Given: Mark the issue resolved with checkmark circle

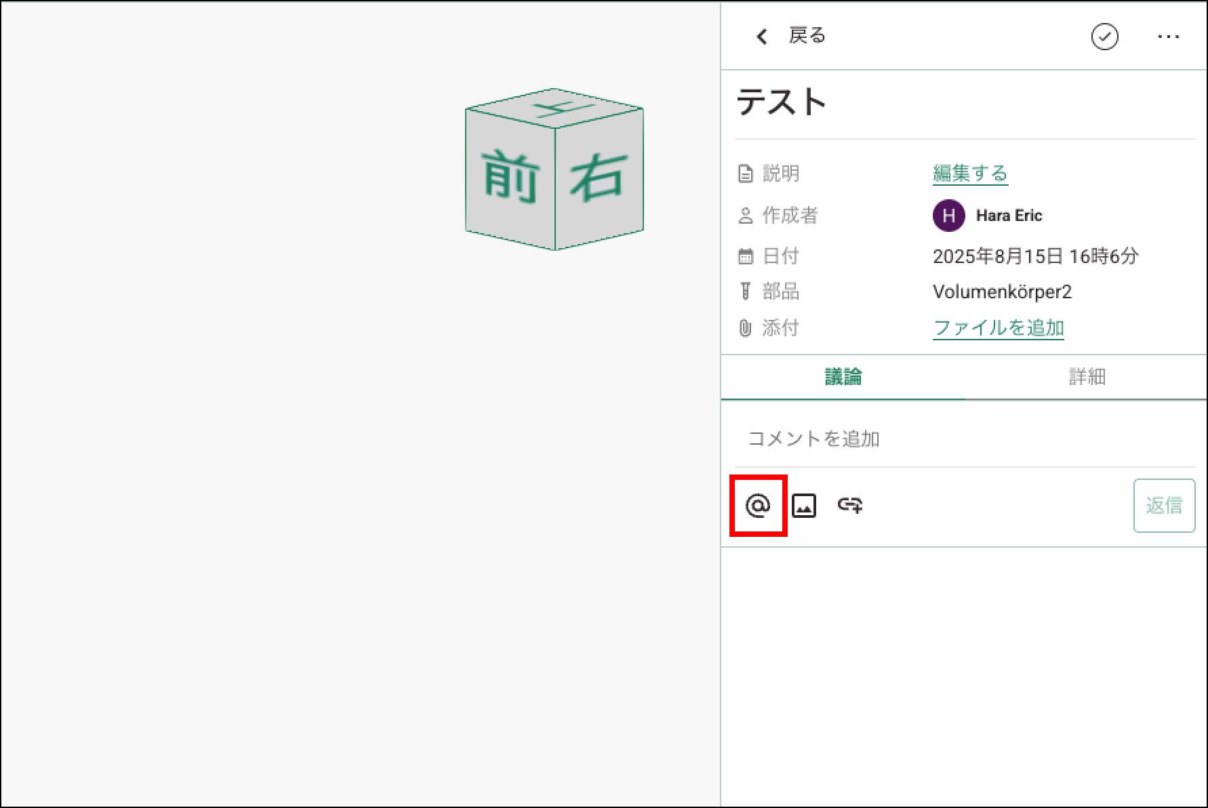Looking at the screenshot, I should pyautogui.click(x=1104, y=37).
